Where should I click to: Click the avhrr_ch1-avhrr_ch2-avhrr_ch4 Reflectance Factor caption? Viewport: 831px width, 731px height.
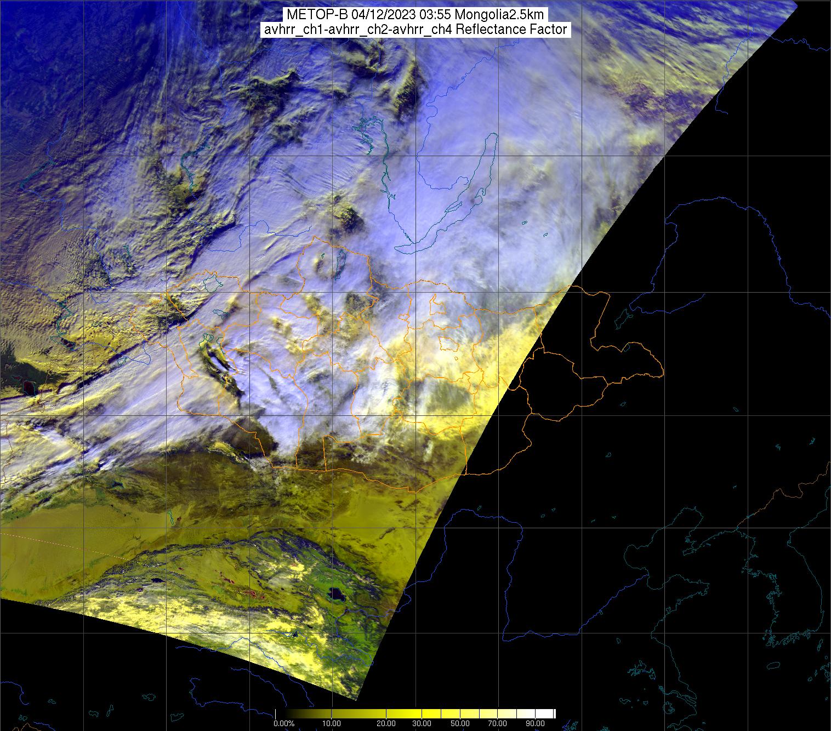[415, 30]
